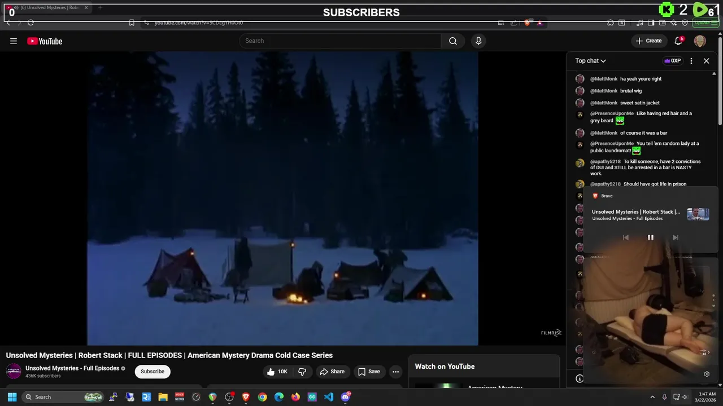Image resolution: width=723 pixels, height=406 pixels.
Task: Open Brave media control music icon
Action: (x=639, y=23)
